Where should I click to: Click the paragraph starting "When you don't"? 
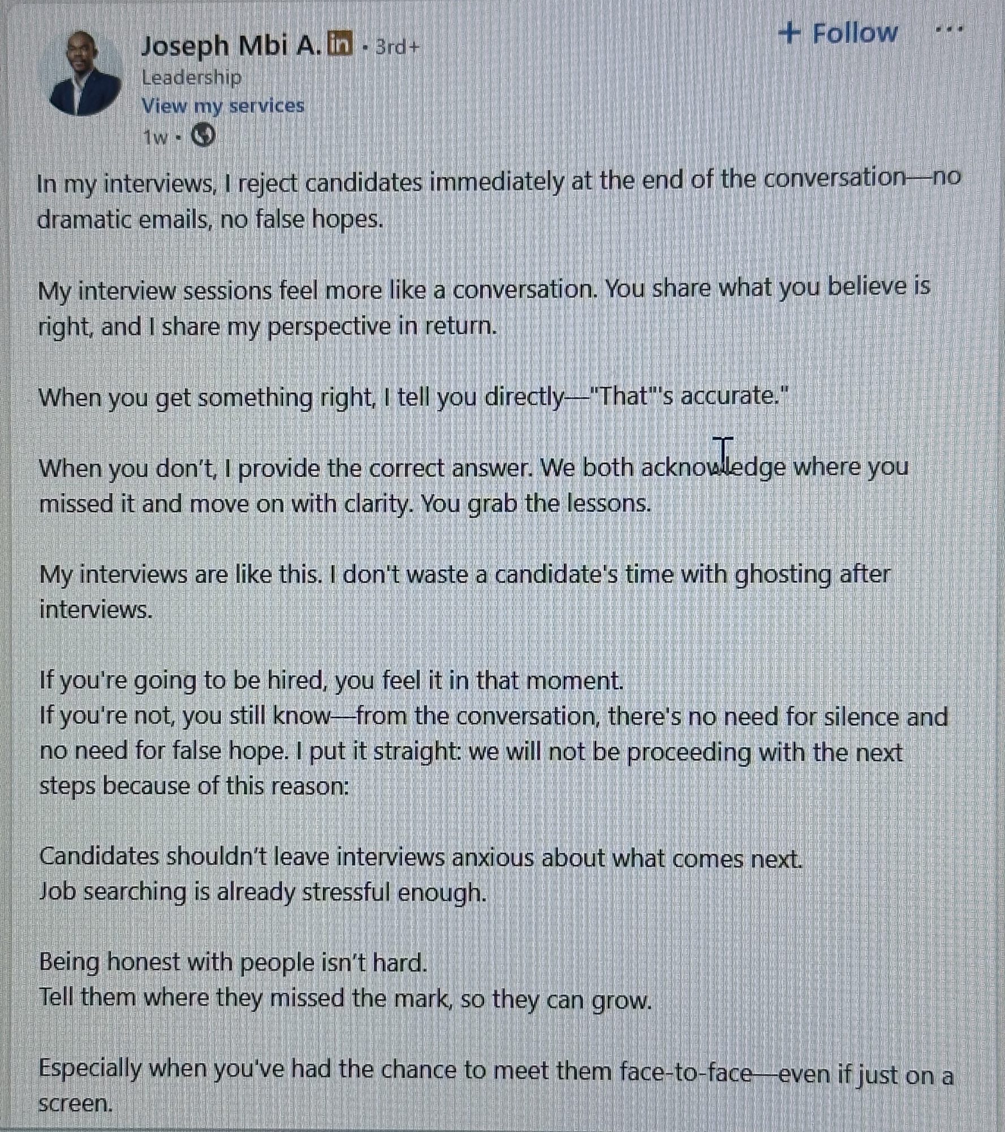tap(473, 485)
